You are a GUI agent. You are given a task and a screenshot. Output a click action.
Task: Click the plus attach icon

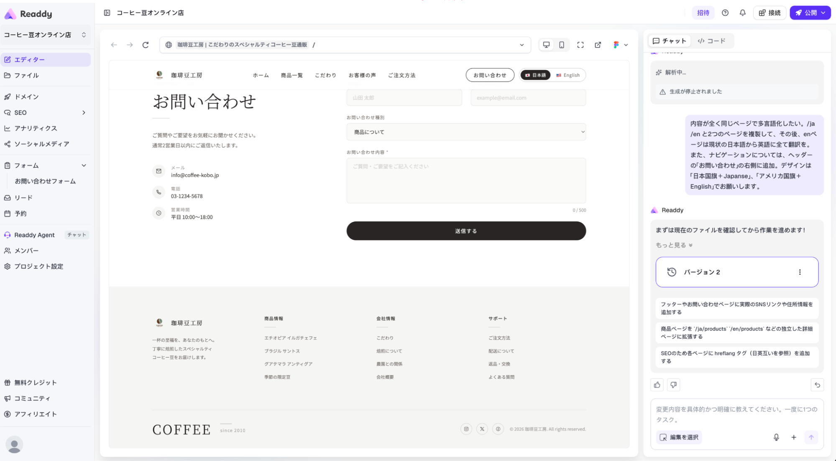point(794,437)
